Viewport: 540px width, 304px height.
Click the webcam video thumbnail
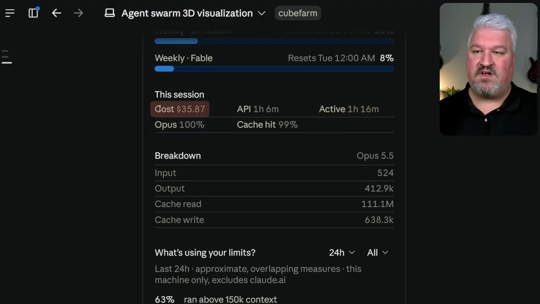tap(489, 69)
